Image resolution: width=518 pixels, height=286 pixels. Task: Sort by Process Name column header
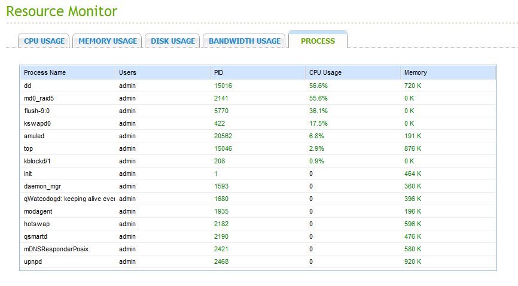click(45, 72)
